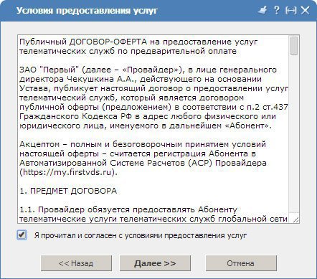Click the dialog title Условия предоставления услуг

[x=87, y=11]
